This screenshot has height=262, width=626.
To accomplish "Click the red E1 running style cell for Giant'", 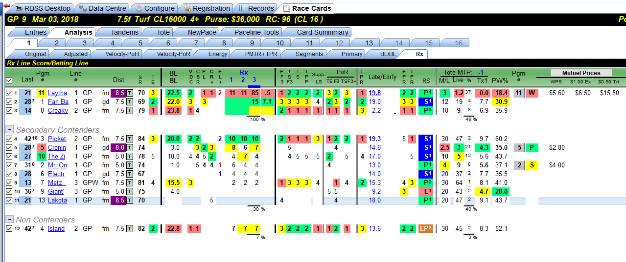I will (426, 191).
